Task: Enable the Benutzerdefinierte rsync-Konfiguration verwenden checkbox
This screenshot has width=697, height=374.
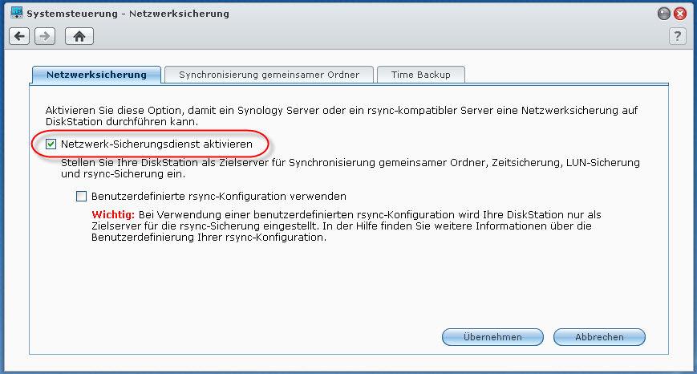Action: pos(81,196)
